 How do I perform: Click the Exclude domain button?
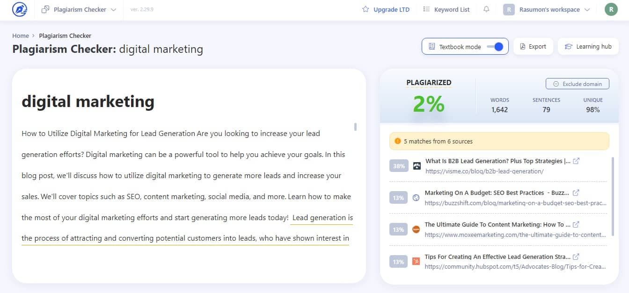coord(577,84)
